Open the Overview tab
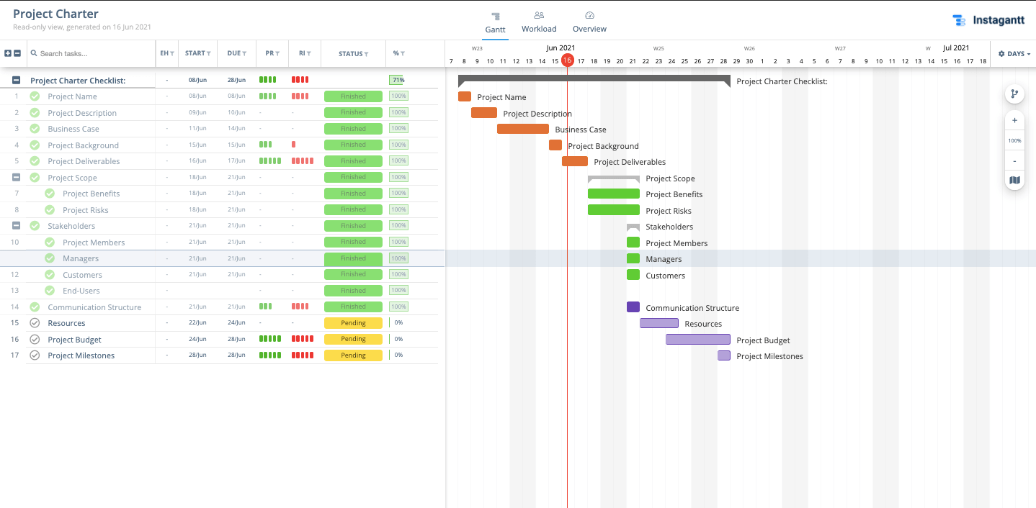This screenshot has height=508, width=1036. tap(589, 22)
